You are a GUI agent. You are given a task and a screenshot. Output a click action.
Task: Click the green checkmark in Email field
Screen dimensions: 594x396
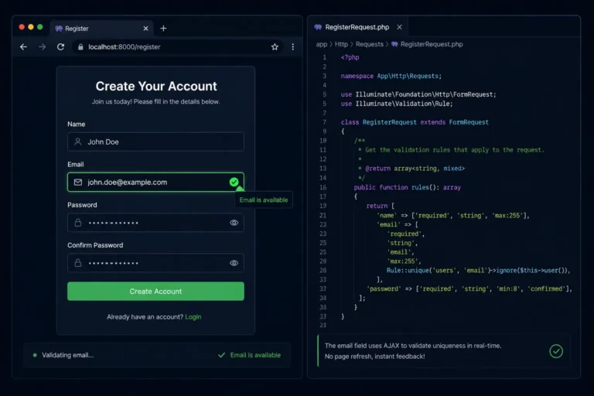234,183
